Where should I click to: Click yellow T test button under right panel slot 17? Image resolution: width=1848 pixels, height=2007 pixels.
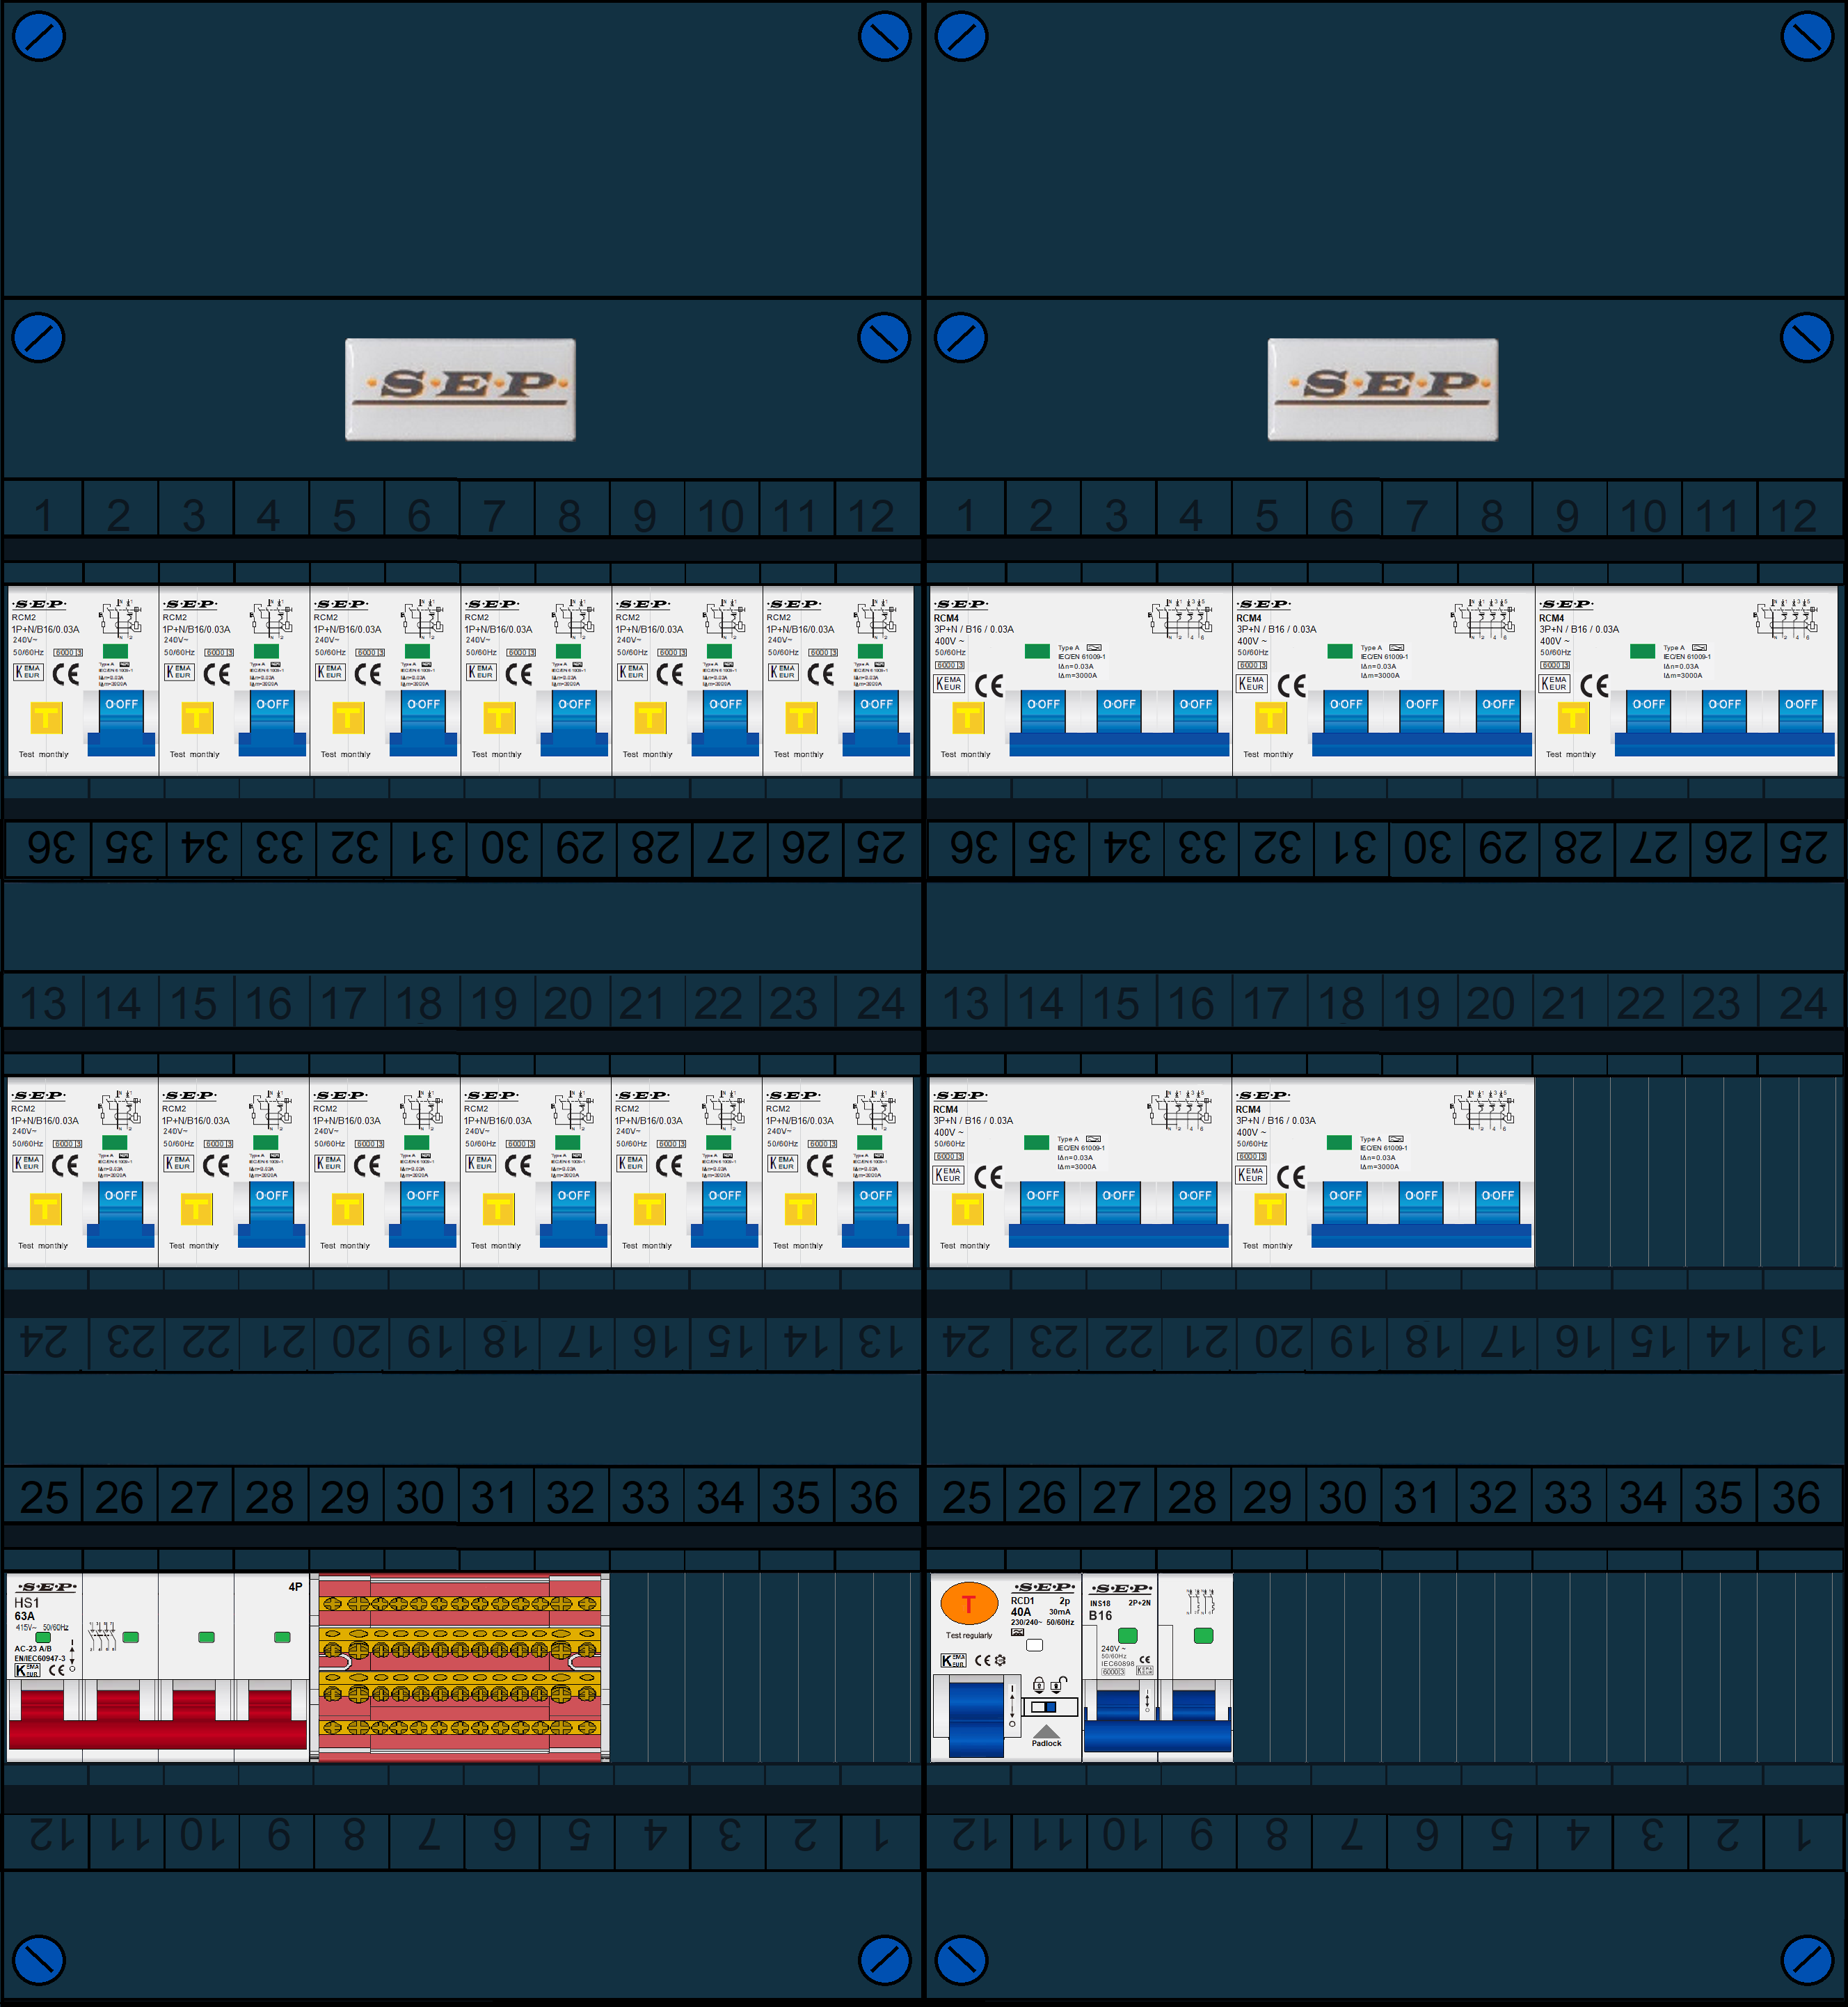pyautogui.click(x=1269, y=1209)
